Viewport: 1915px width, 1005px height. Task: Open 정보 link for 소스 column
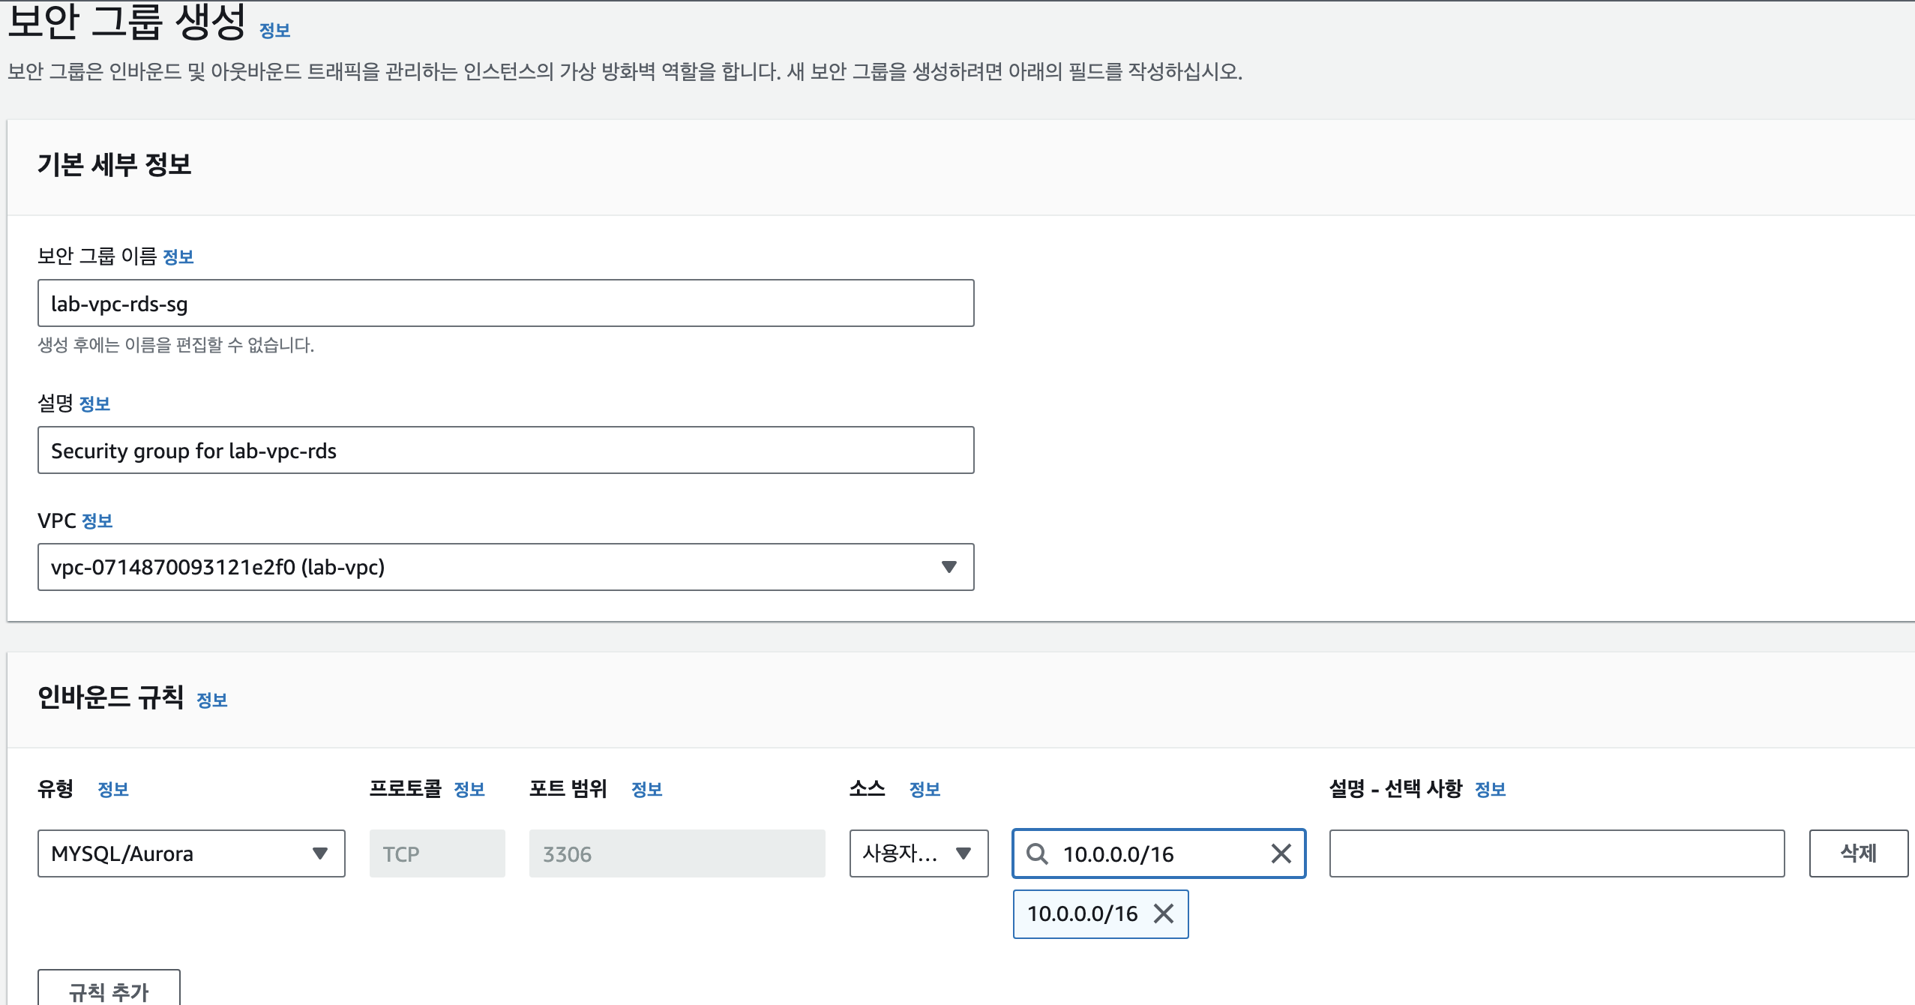coord(925,790)
